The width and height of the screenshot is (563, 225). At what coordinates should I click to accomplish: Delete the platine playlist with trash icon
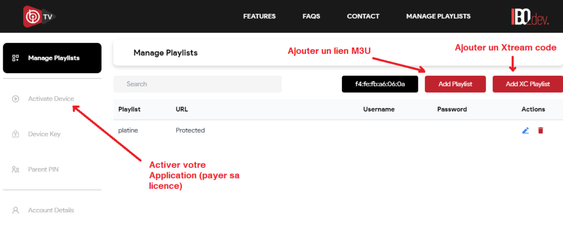tap(540, 131)
